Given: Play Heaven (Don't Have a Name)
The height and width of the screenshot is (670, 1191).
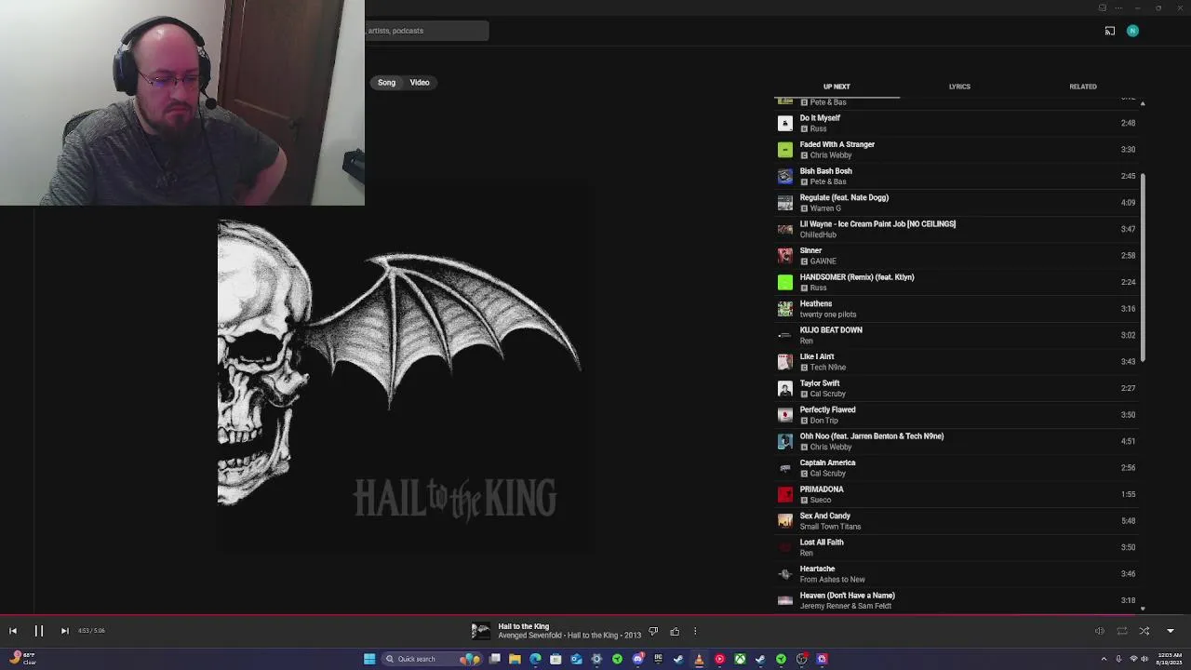Looking at the screenshot, I should point(956,600).
